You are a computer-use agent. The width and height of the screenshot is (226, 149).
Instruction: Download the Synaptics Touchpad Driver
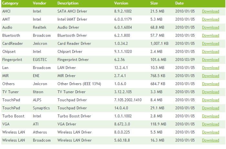click(x=211, y=108)
